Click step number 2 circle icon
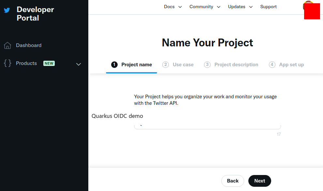The image size is (323, 191). (166, 65)
